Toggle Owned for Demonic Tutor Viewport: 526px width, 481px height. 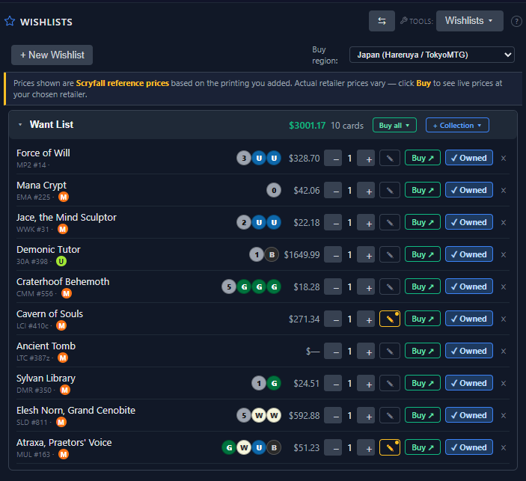(x=469, y=254)
